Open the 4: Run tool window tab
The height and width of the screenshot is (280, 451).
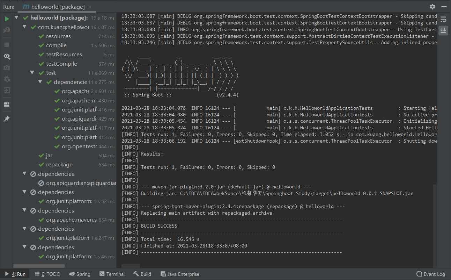[x=15, y=274]
